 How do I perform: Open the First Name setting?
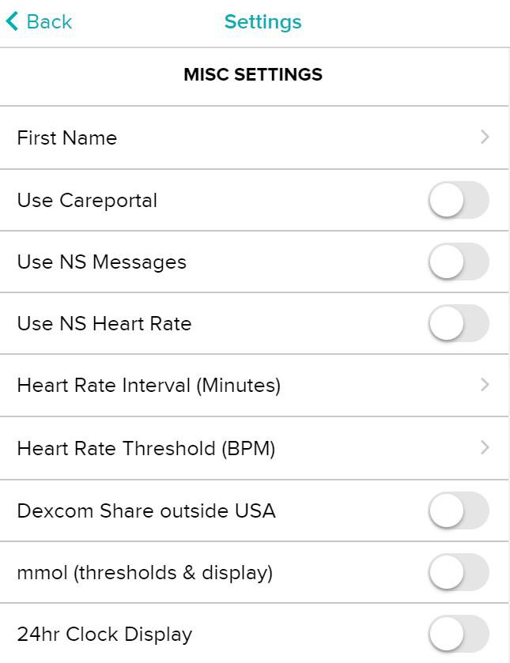click(255, 137)
